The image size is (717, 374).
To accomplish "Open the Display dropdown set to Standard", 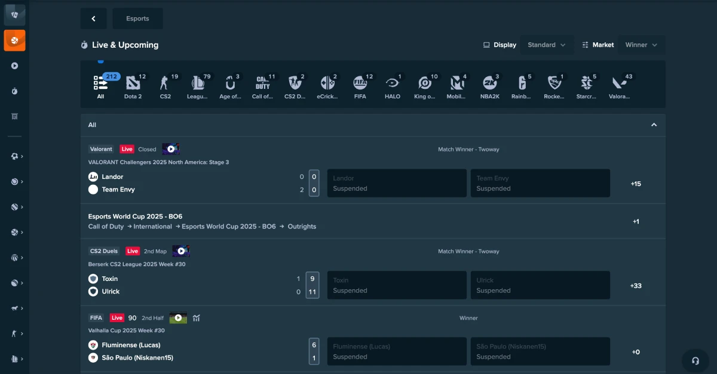I will (547, 45).
